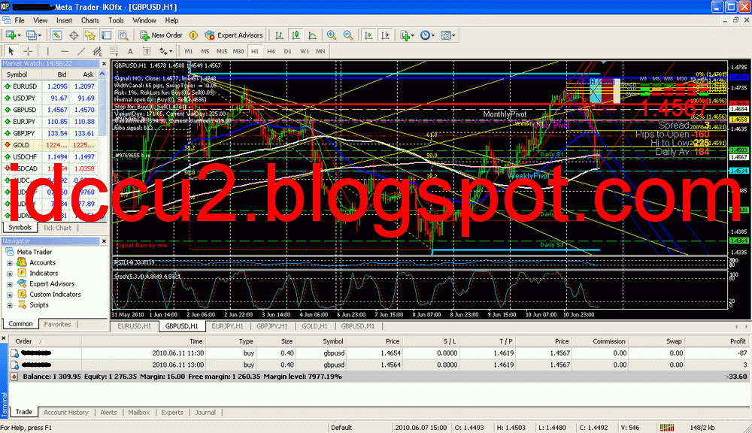This screenshot has height=433, width=752.
Task: Switch to the GOLD,H1 chart tab
Action: pyautogui.click(x=314, y=326)
